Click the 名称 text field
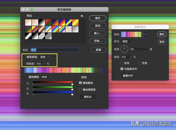This screenshot has height=130, width=176. (x=55, y=50)
